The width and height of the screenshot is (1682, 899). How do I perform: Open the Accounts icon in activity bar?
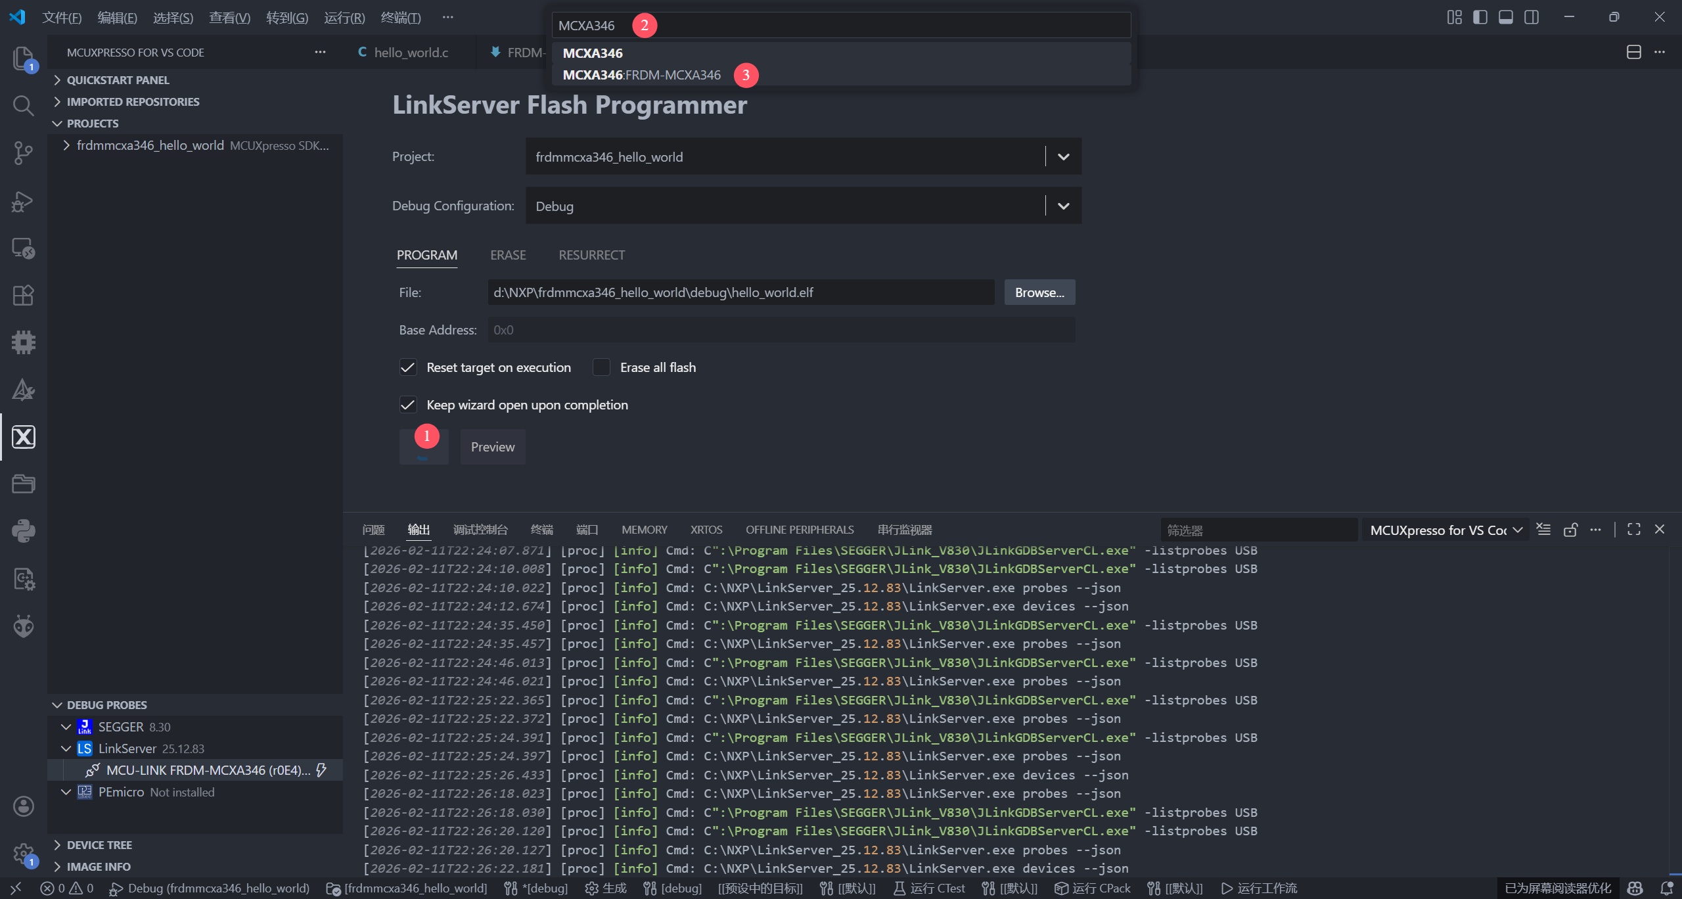pos(24,806)
